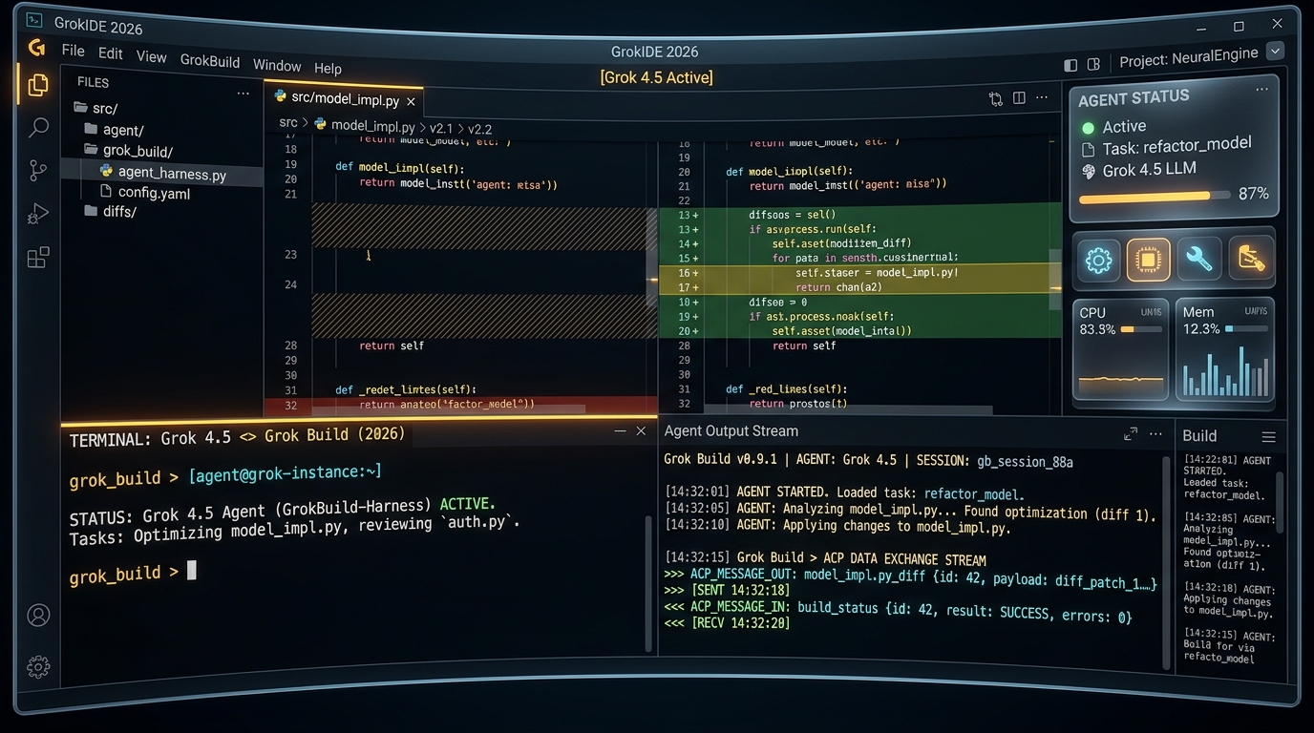Click the src breadcrumb segment
The height and width of the screenshot is (733, 1314).
(288, 123)
